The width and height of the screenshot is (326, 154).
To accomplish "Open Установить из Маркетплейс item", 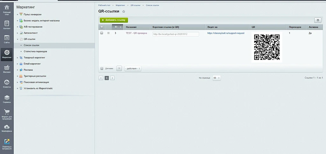I will point(38,88).
